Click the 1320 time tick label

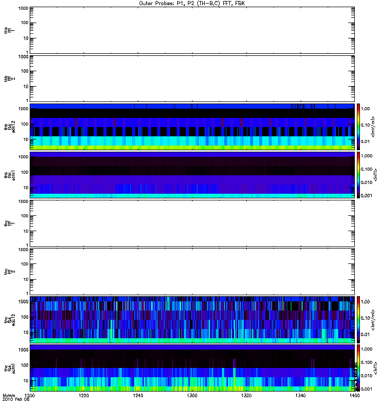[246, 396]
